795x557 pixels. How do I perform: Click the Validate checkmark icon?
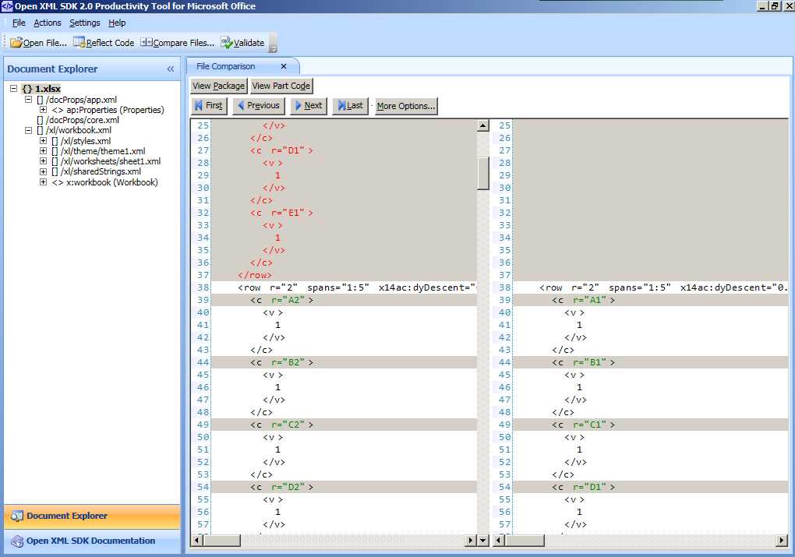(x=226, y=43)
